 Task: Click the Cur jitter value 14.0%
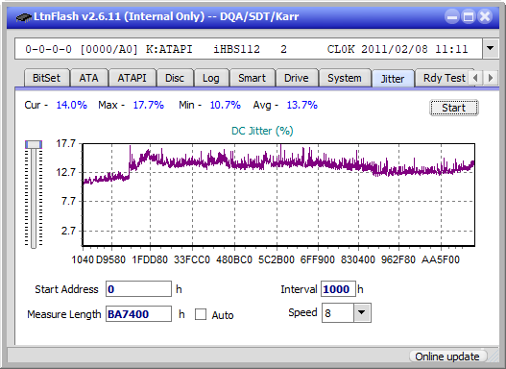click(72, 105)
